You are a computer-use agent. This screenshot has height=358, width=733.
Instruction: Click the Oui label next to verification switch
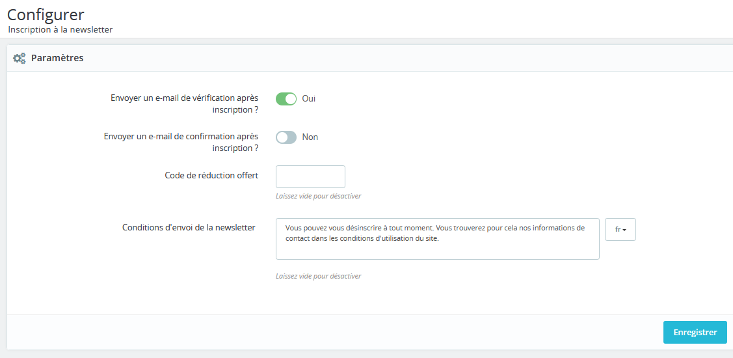click(308, 99)
